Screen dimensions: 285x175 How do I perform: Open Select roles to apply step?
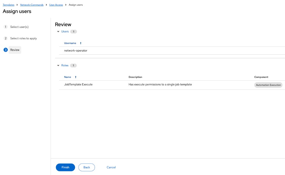click(x=23, y=38)
